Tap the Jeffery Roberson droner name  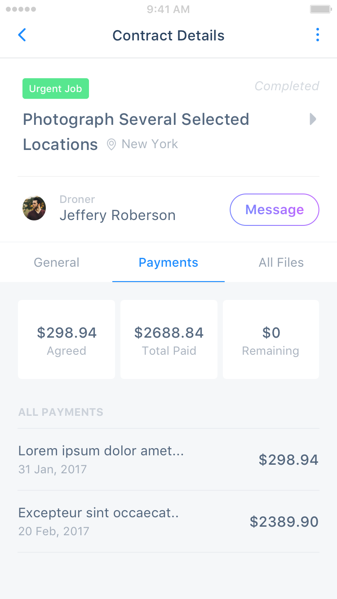point(117,216)
